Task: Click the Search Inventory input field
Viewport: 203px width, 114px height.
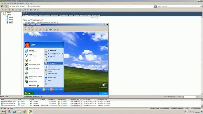Action: click(x=179, y=6)
